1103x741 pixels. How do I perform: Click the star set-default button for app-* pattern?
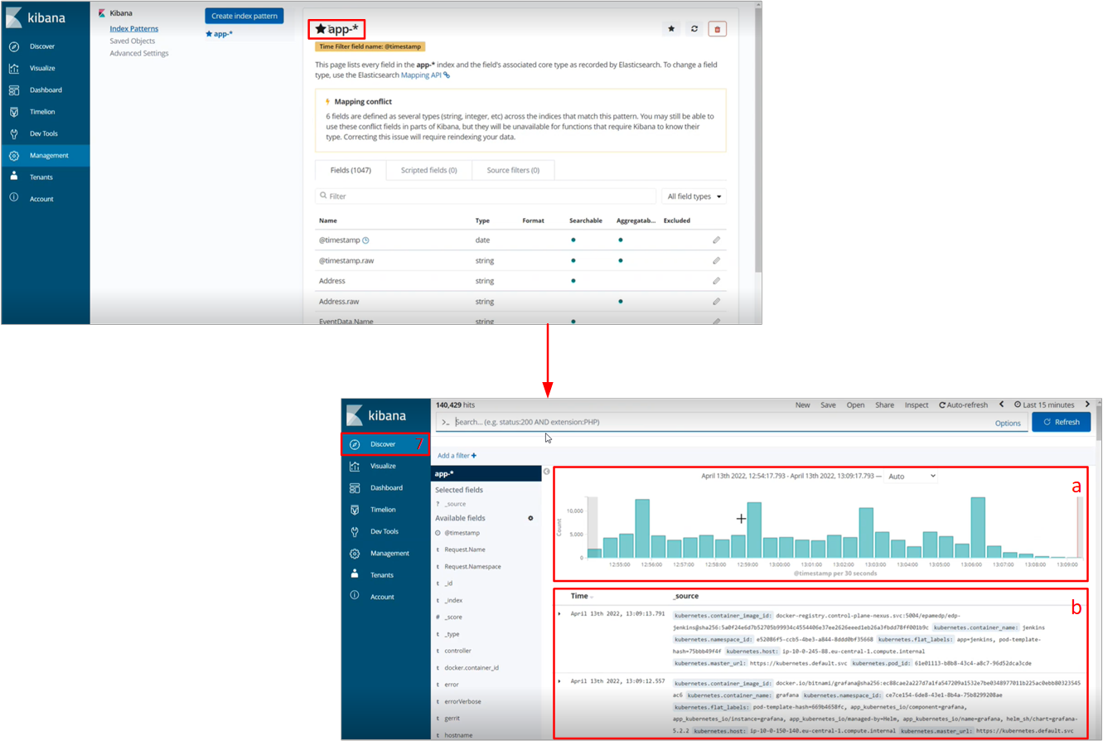tap(671, 29)
